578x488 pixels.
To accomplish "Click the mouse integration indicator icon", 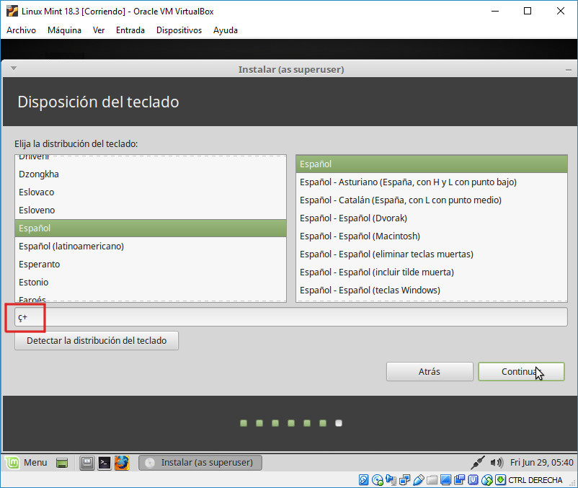I will 487,479.
